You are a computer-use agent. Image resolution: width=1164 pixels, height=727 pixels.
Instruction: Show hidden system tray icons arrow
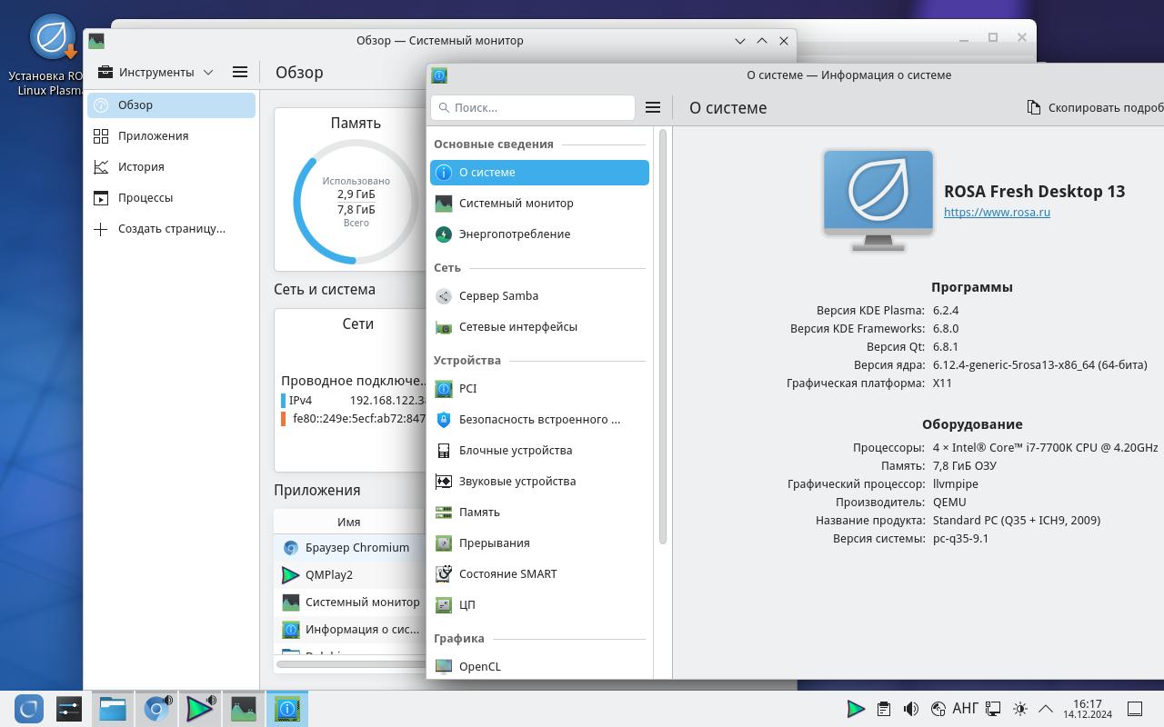[1046, 709]
